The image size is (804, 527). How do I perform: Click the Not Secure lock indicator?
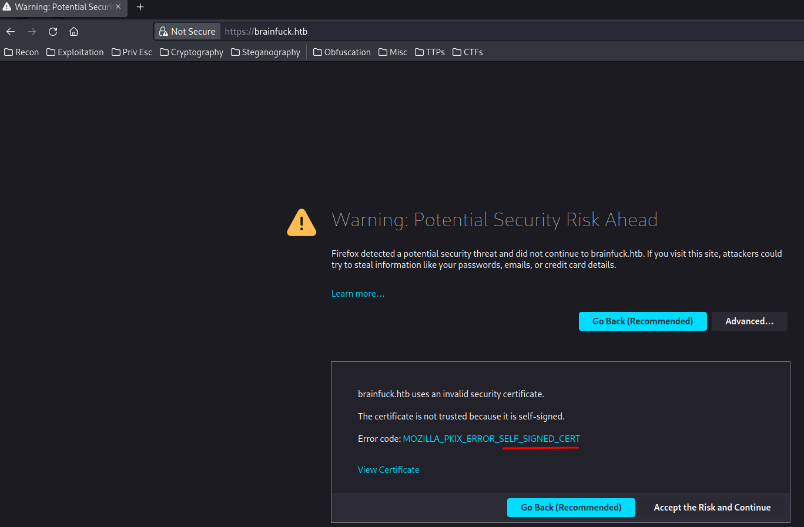[187, 32]
